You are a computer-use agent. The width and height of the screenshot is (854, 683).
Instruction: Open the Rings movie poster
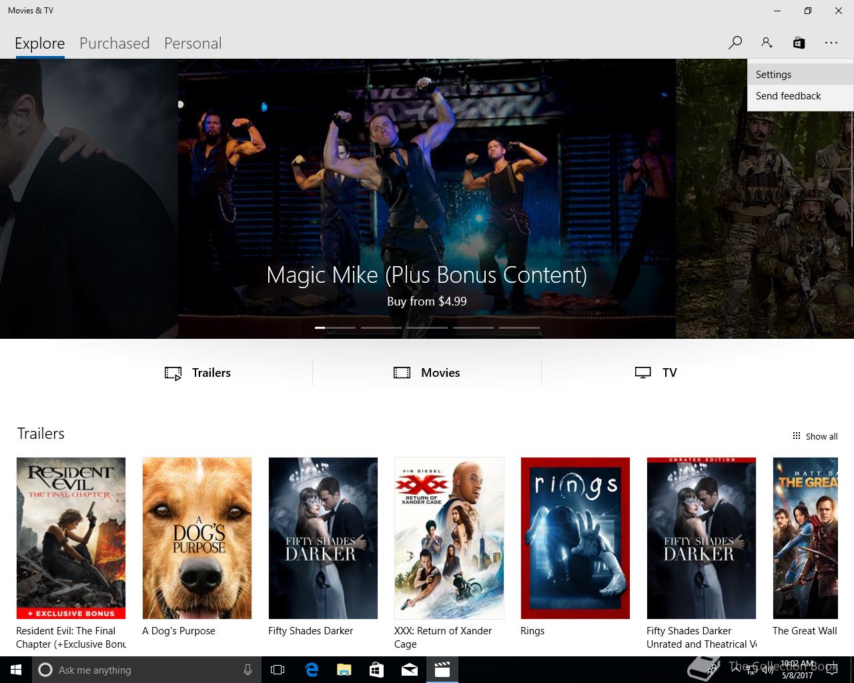pyautogui.click(x=575, y=538)
